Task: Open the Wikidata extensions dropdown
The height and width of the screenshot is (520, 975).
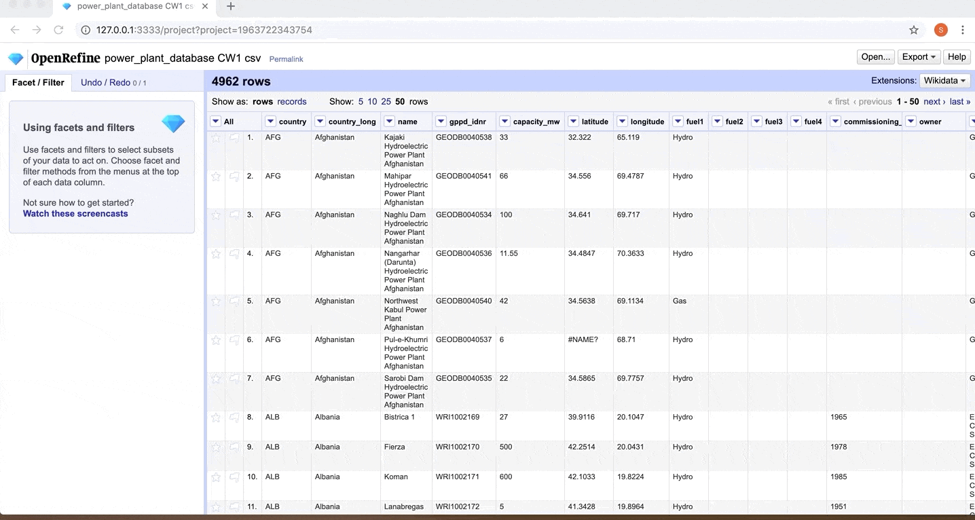Action: tap(944, 81)
